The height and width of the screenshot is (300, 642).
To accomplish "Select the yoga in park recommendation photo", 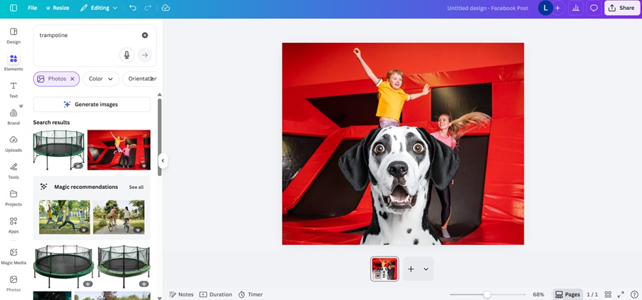I will coord(64,217).
